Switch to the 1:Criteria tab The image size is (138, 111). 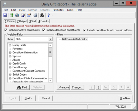point(10,21)
